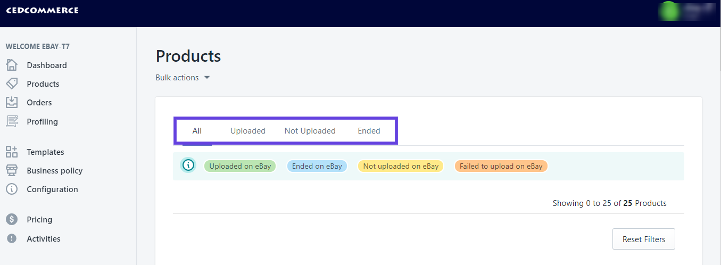Click the Profiling icon in sidebar
Image resolution: width=721 pixels, height=265 pixels.
(x=12, y=121)
